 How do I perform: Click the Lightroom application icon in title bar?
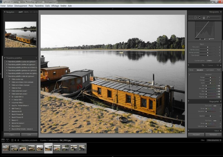click(x=1, y=2)
